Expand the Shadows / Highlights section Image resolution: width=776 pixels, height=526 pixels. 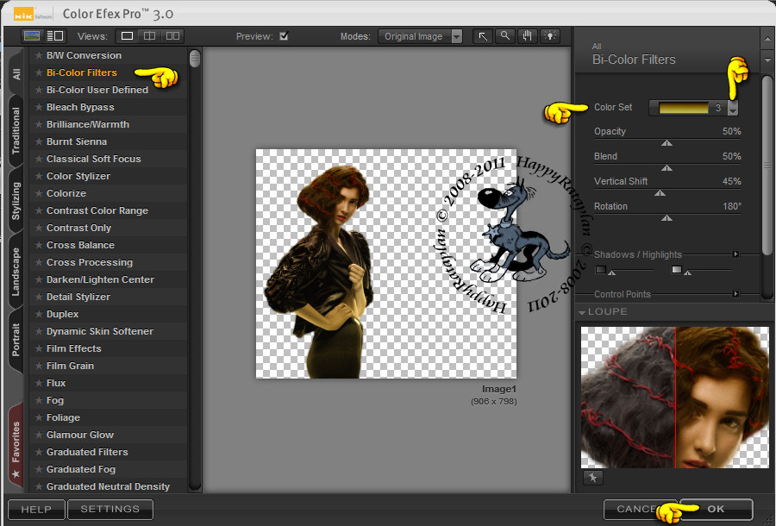[736, 254]
